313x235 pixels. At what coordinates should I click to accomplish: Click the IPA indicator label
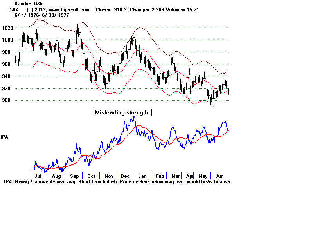click(x=4, y=137)
